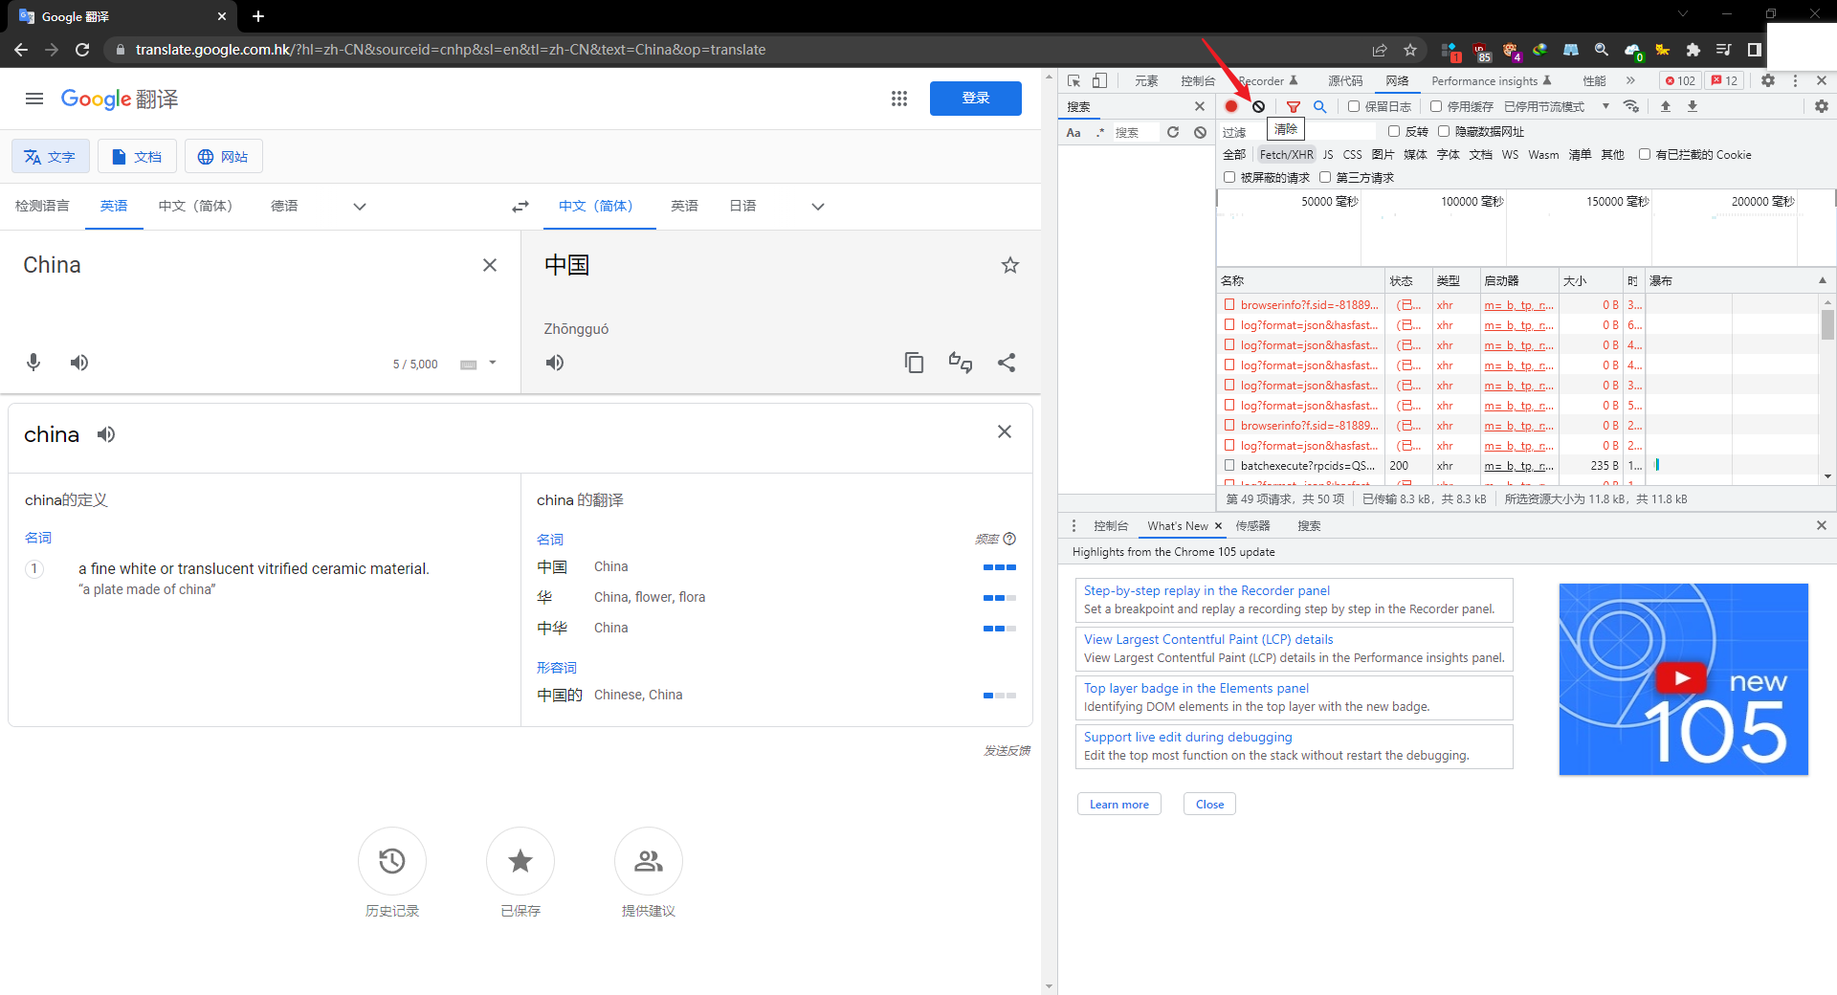Click the Learn more button
Image resolution: width=1837 pixels, height=995 pixels.
(1118, 805)
